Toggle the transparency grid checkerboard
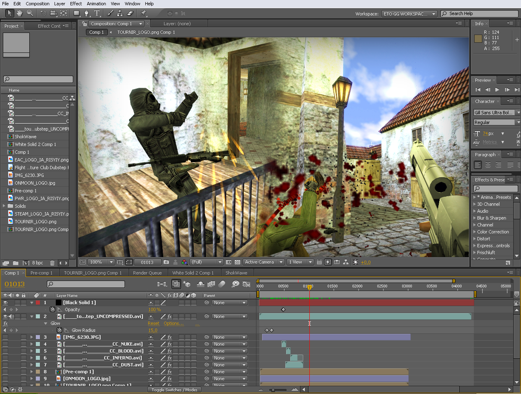 [x=238, y=262]
